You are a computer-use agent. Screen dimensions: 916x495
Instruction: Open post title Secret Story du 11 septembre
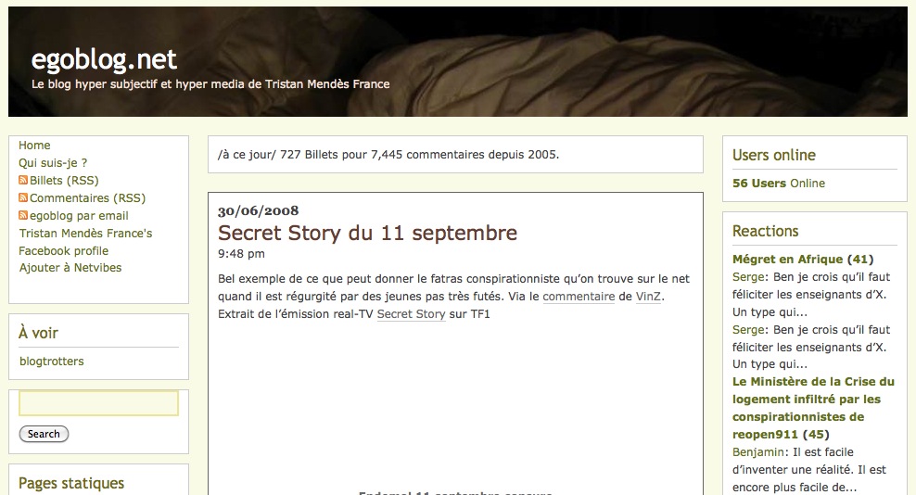tap(367, 233)
